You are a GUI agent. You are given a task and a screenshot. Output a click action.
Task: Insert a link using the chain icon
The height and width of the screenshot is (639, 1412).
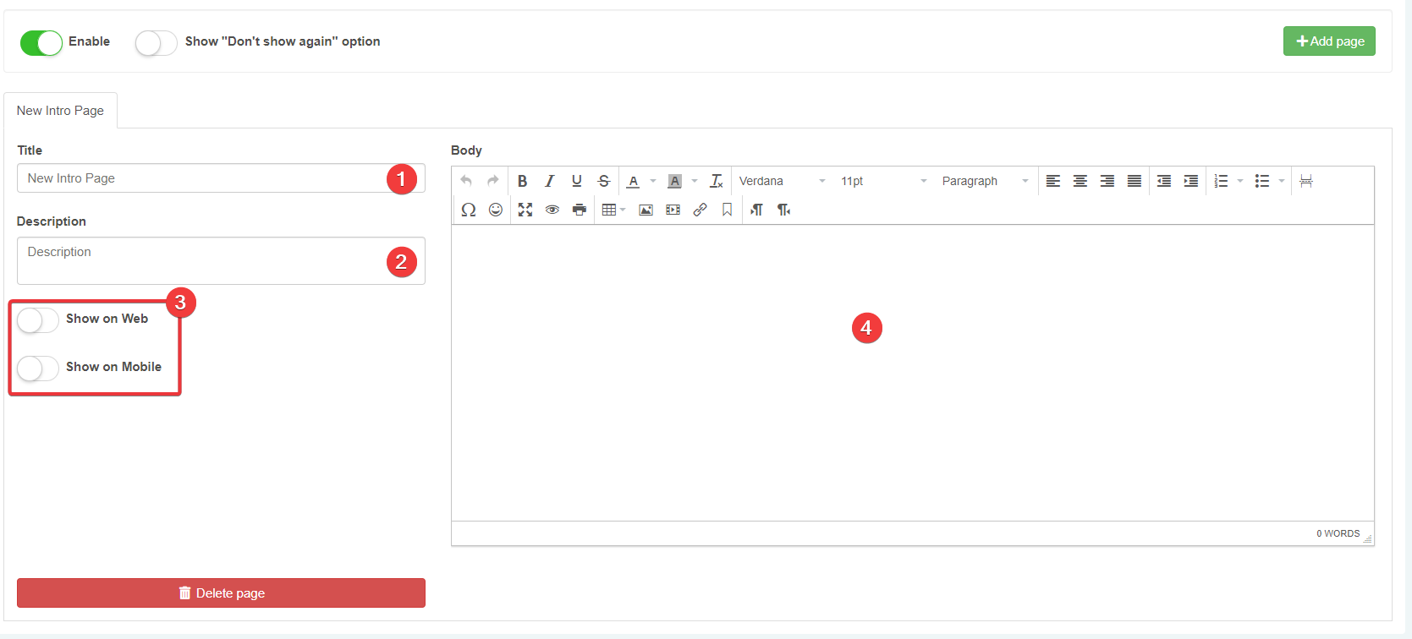(x=700, y=210)
